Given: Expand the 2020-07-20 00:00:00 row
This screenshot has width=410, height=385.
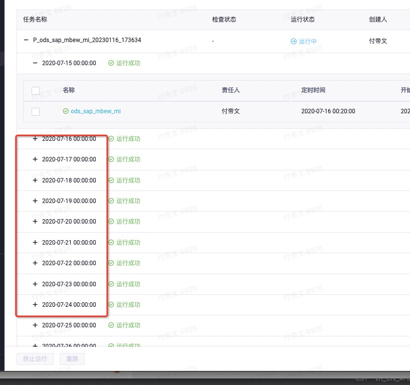Looking at the screenshot, I should point(35,221).
